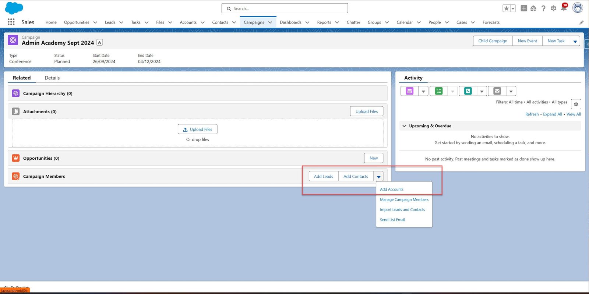Viewport: 589px width, 294px height.
Task: Click the purple Campaign record icon
Action: point(13,40)
